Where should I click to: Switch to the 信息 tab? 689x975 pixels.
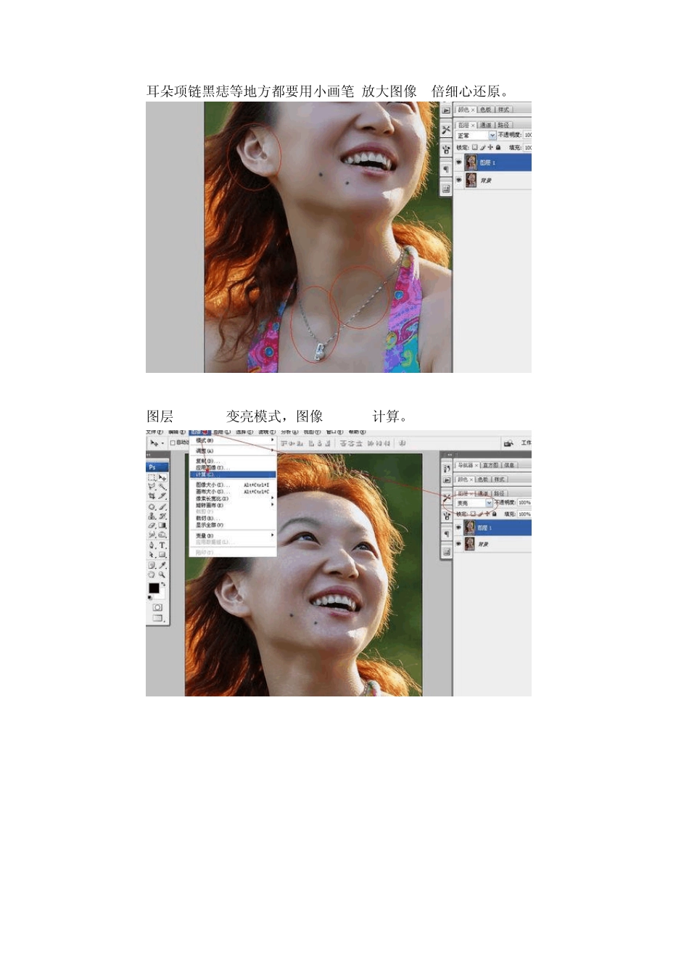[x=509, y=465]
